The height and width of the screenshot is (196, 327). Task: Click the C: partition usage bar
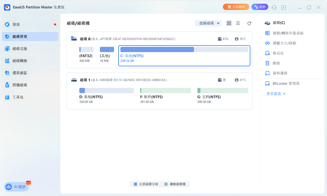pos(184,49)
